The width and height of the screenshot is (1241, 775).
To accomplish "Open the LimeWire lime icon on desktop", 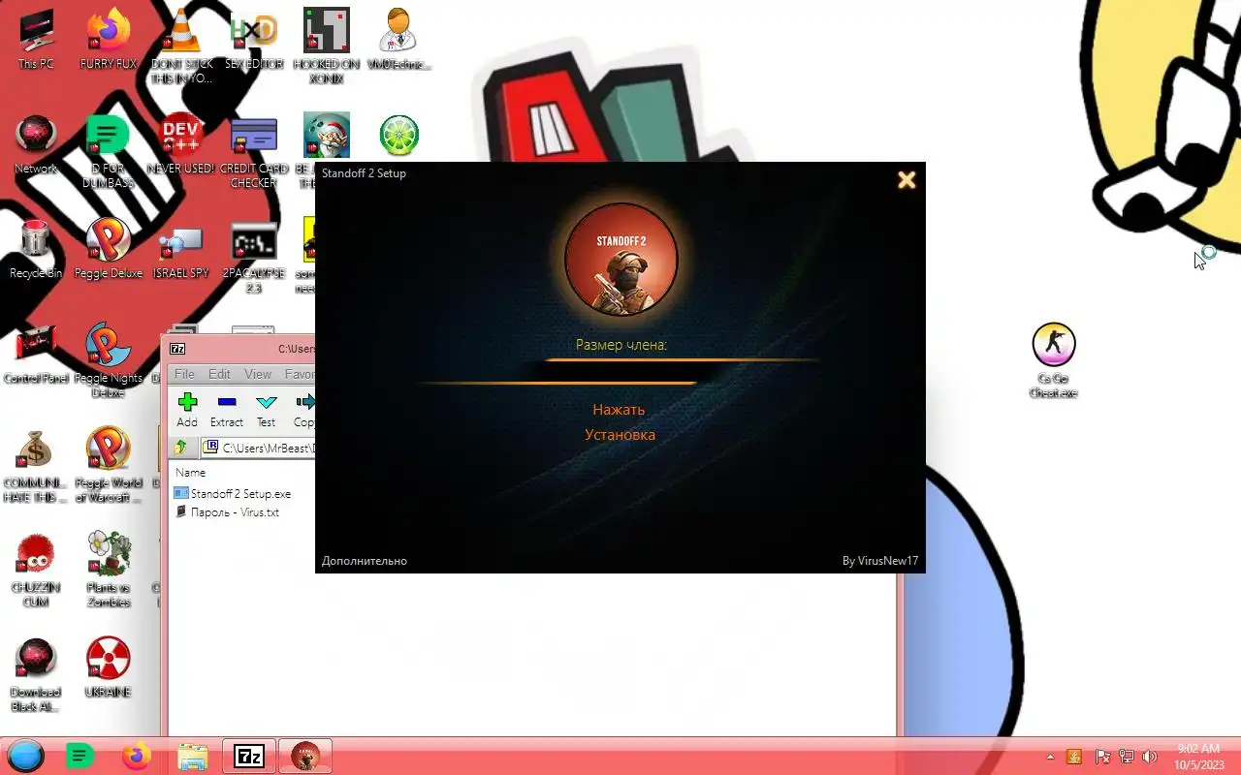I will tap(398, 136).
